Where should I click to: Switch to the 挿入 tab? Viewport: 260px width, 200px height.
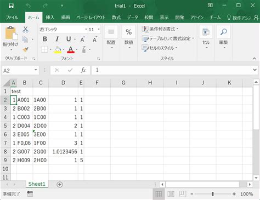coord(50,18)
